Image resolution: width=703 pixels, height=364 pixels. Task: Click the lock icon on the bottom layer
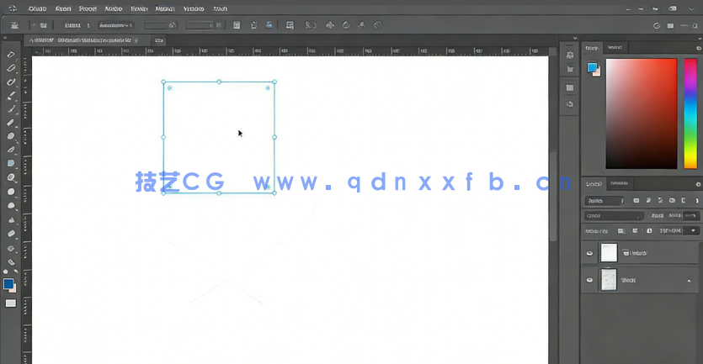[x=689, y=281]
